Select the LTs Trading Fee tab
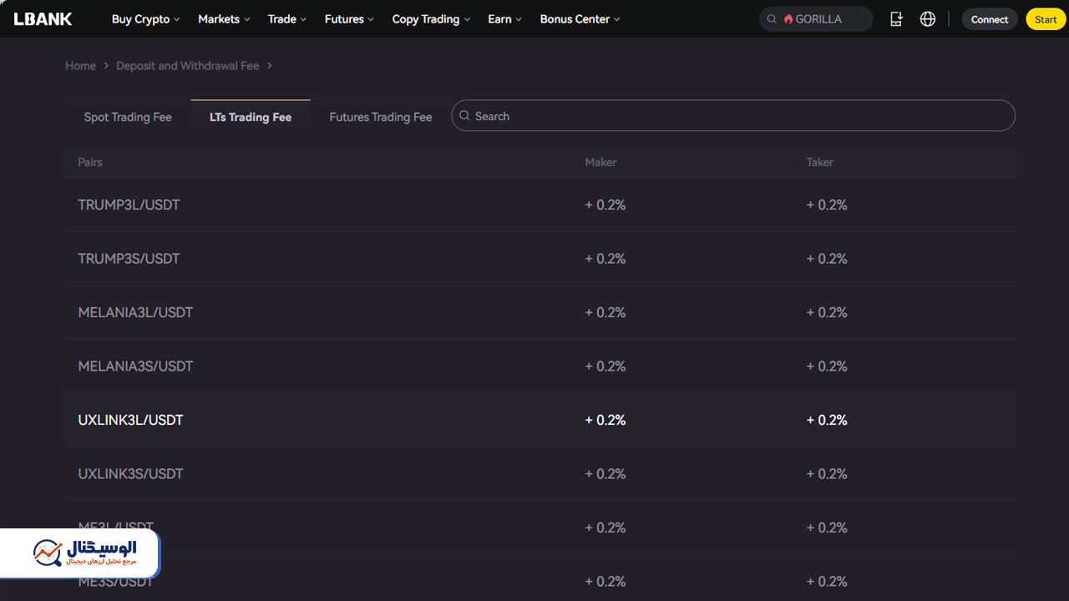The image size is (1069, 601). [x=251, y=117]
